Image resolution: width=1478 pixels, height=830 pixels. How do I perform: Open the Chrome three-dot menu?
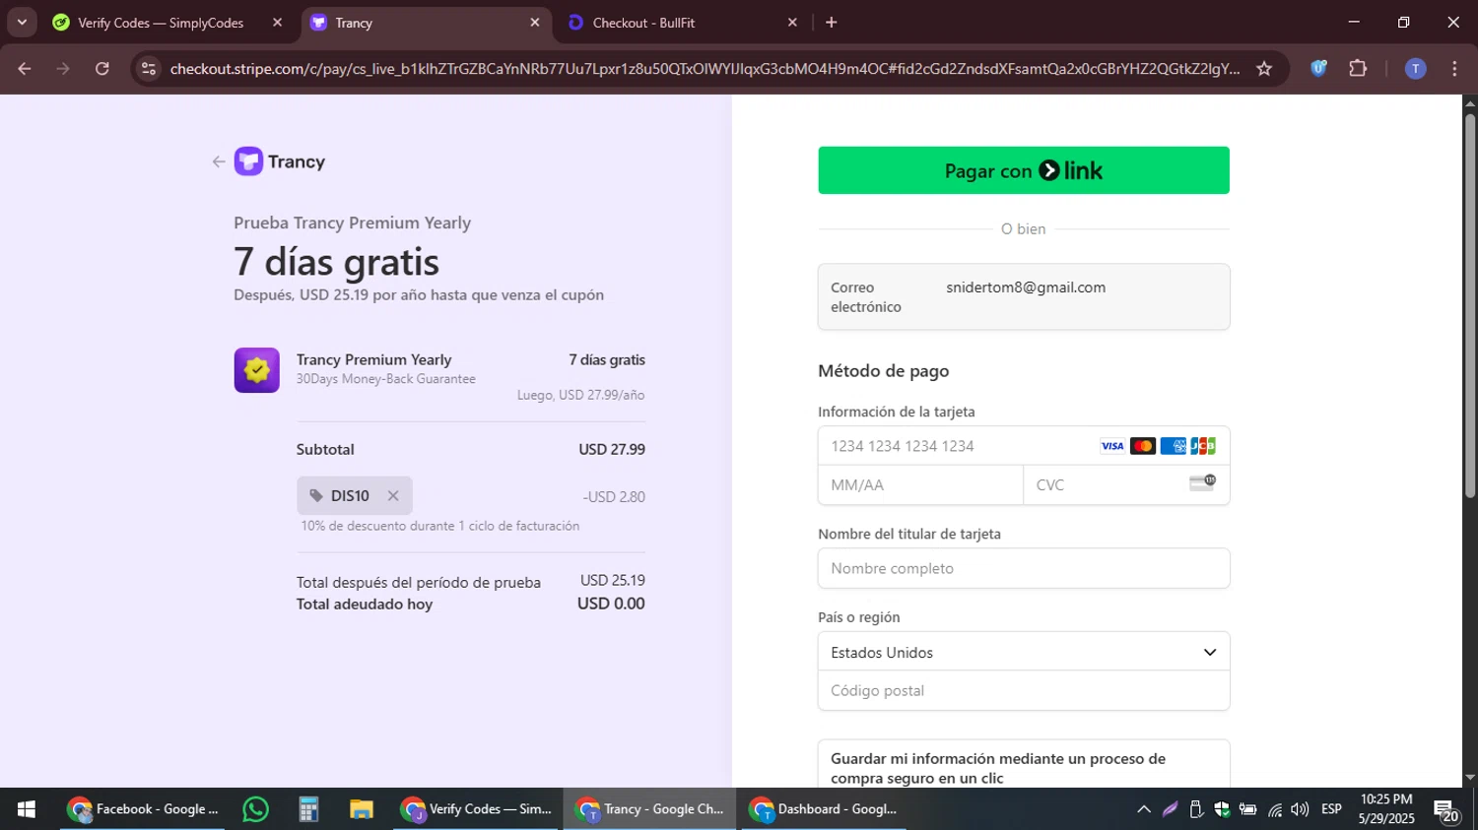click(x=1454, y=69)
